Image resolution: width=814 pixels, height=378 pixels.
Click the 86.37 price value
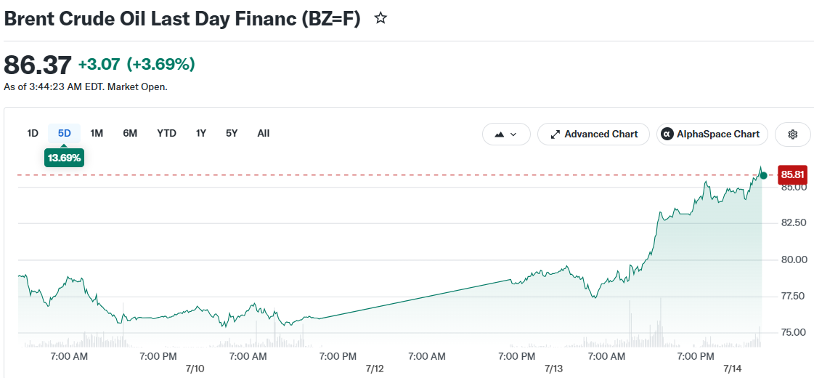37,65
